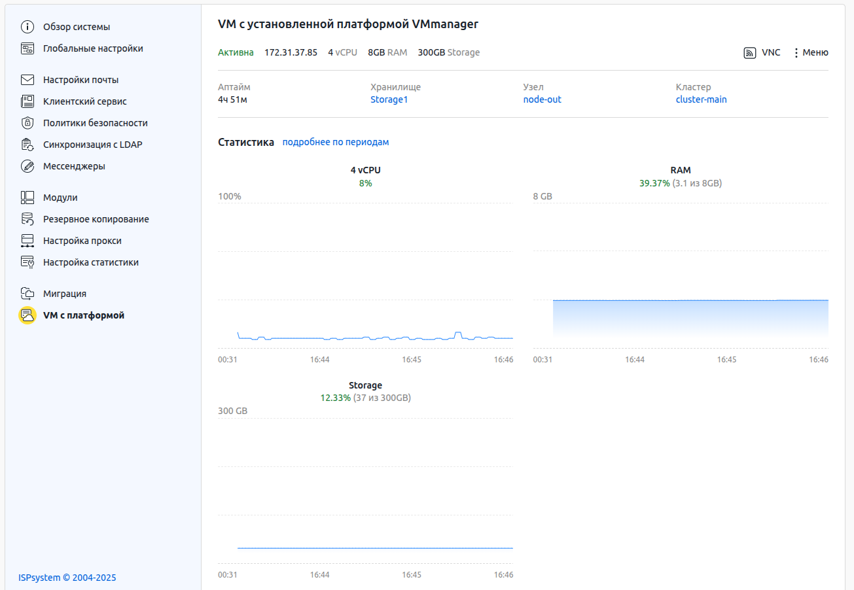Screen dimensions: 854x590
Task: Select Настройка статистики menu item
Action: click(x=90, y=262)
